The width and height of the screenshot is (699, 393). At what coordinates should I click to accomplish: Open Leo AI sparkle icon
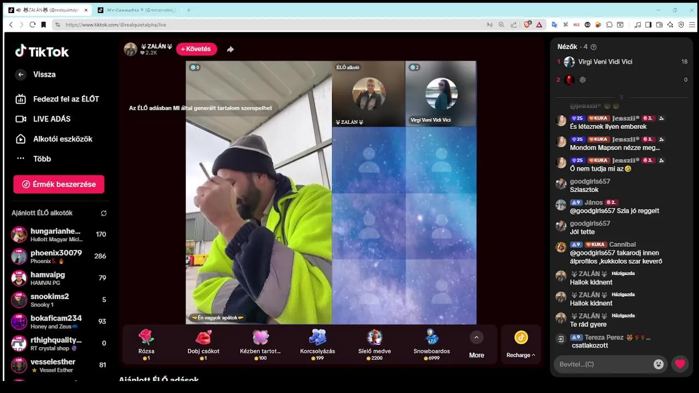(x=670, y=25)
